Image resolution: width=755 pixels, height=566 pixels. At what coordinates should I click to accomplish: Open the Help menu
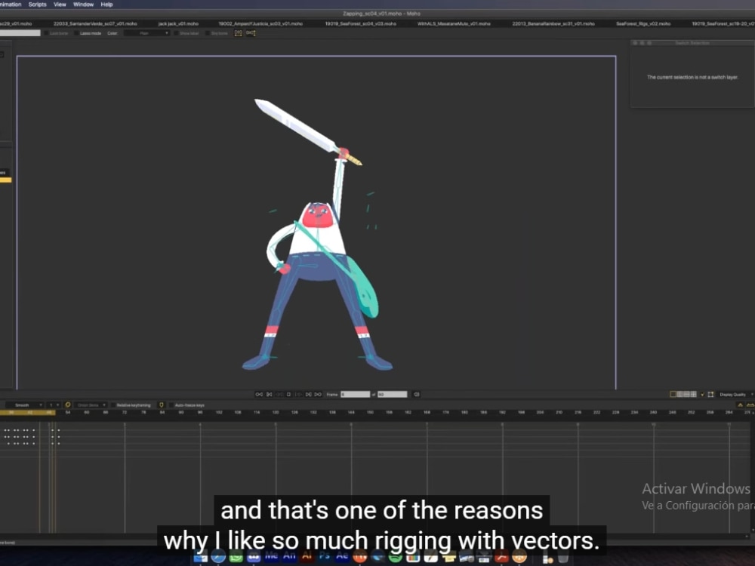click(106, 5)
